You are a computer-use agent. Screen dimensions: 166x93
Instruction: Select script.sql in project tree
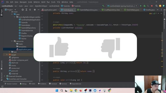coord(15,73)
